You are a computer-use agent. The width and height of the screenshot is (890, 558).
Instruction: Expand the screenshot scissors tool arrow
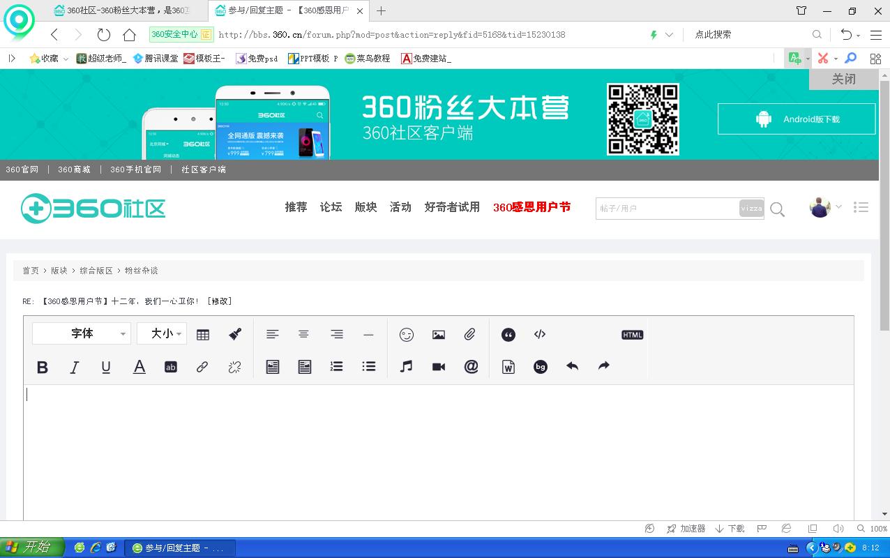pos(836,59)
